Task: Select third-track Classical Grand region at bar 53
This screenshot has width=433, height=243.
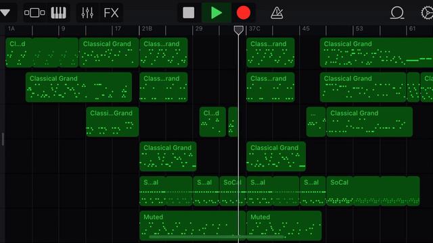Action: click(369, 122)
